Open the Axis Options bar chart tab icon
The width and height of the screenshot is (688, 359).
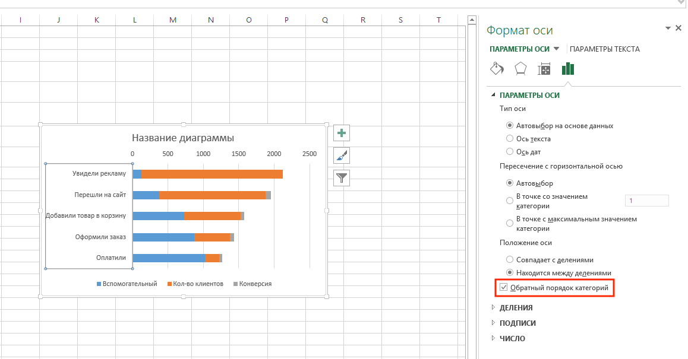[x=568, y=69]
